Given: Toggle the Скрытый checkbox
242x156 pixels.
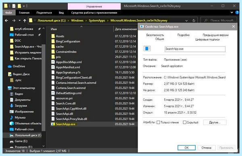Looking at the screenshot, I should click(184, 123).
